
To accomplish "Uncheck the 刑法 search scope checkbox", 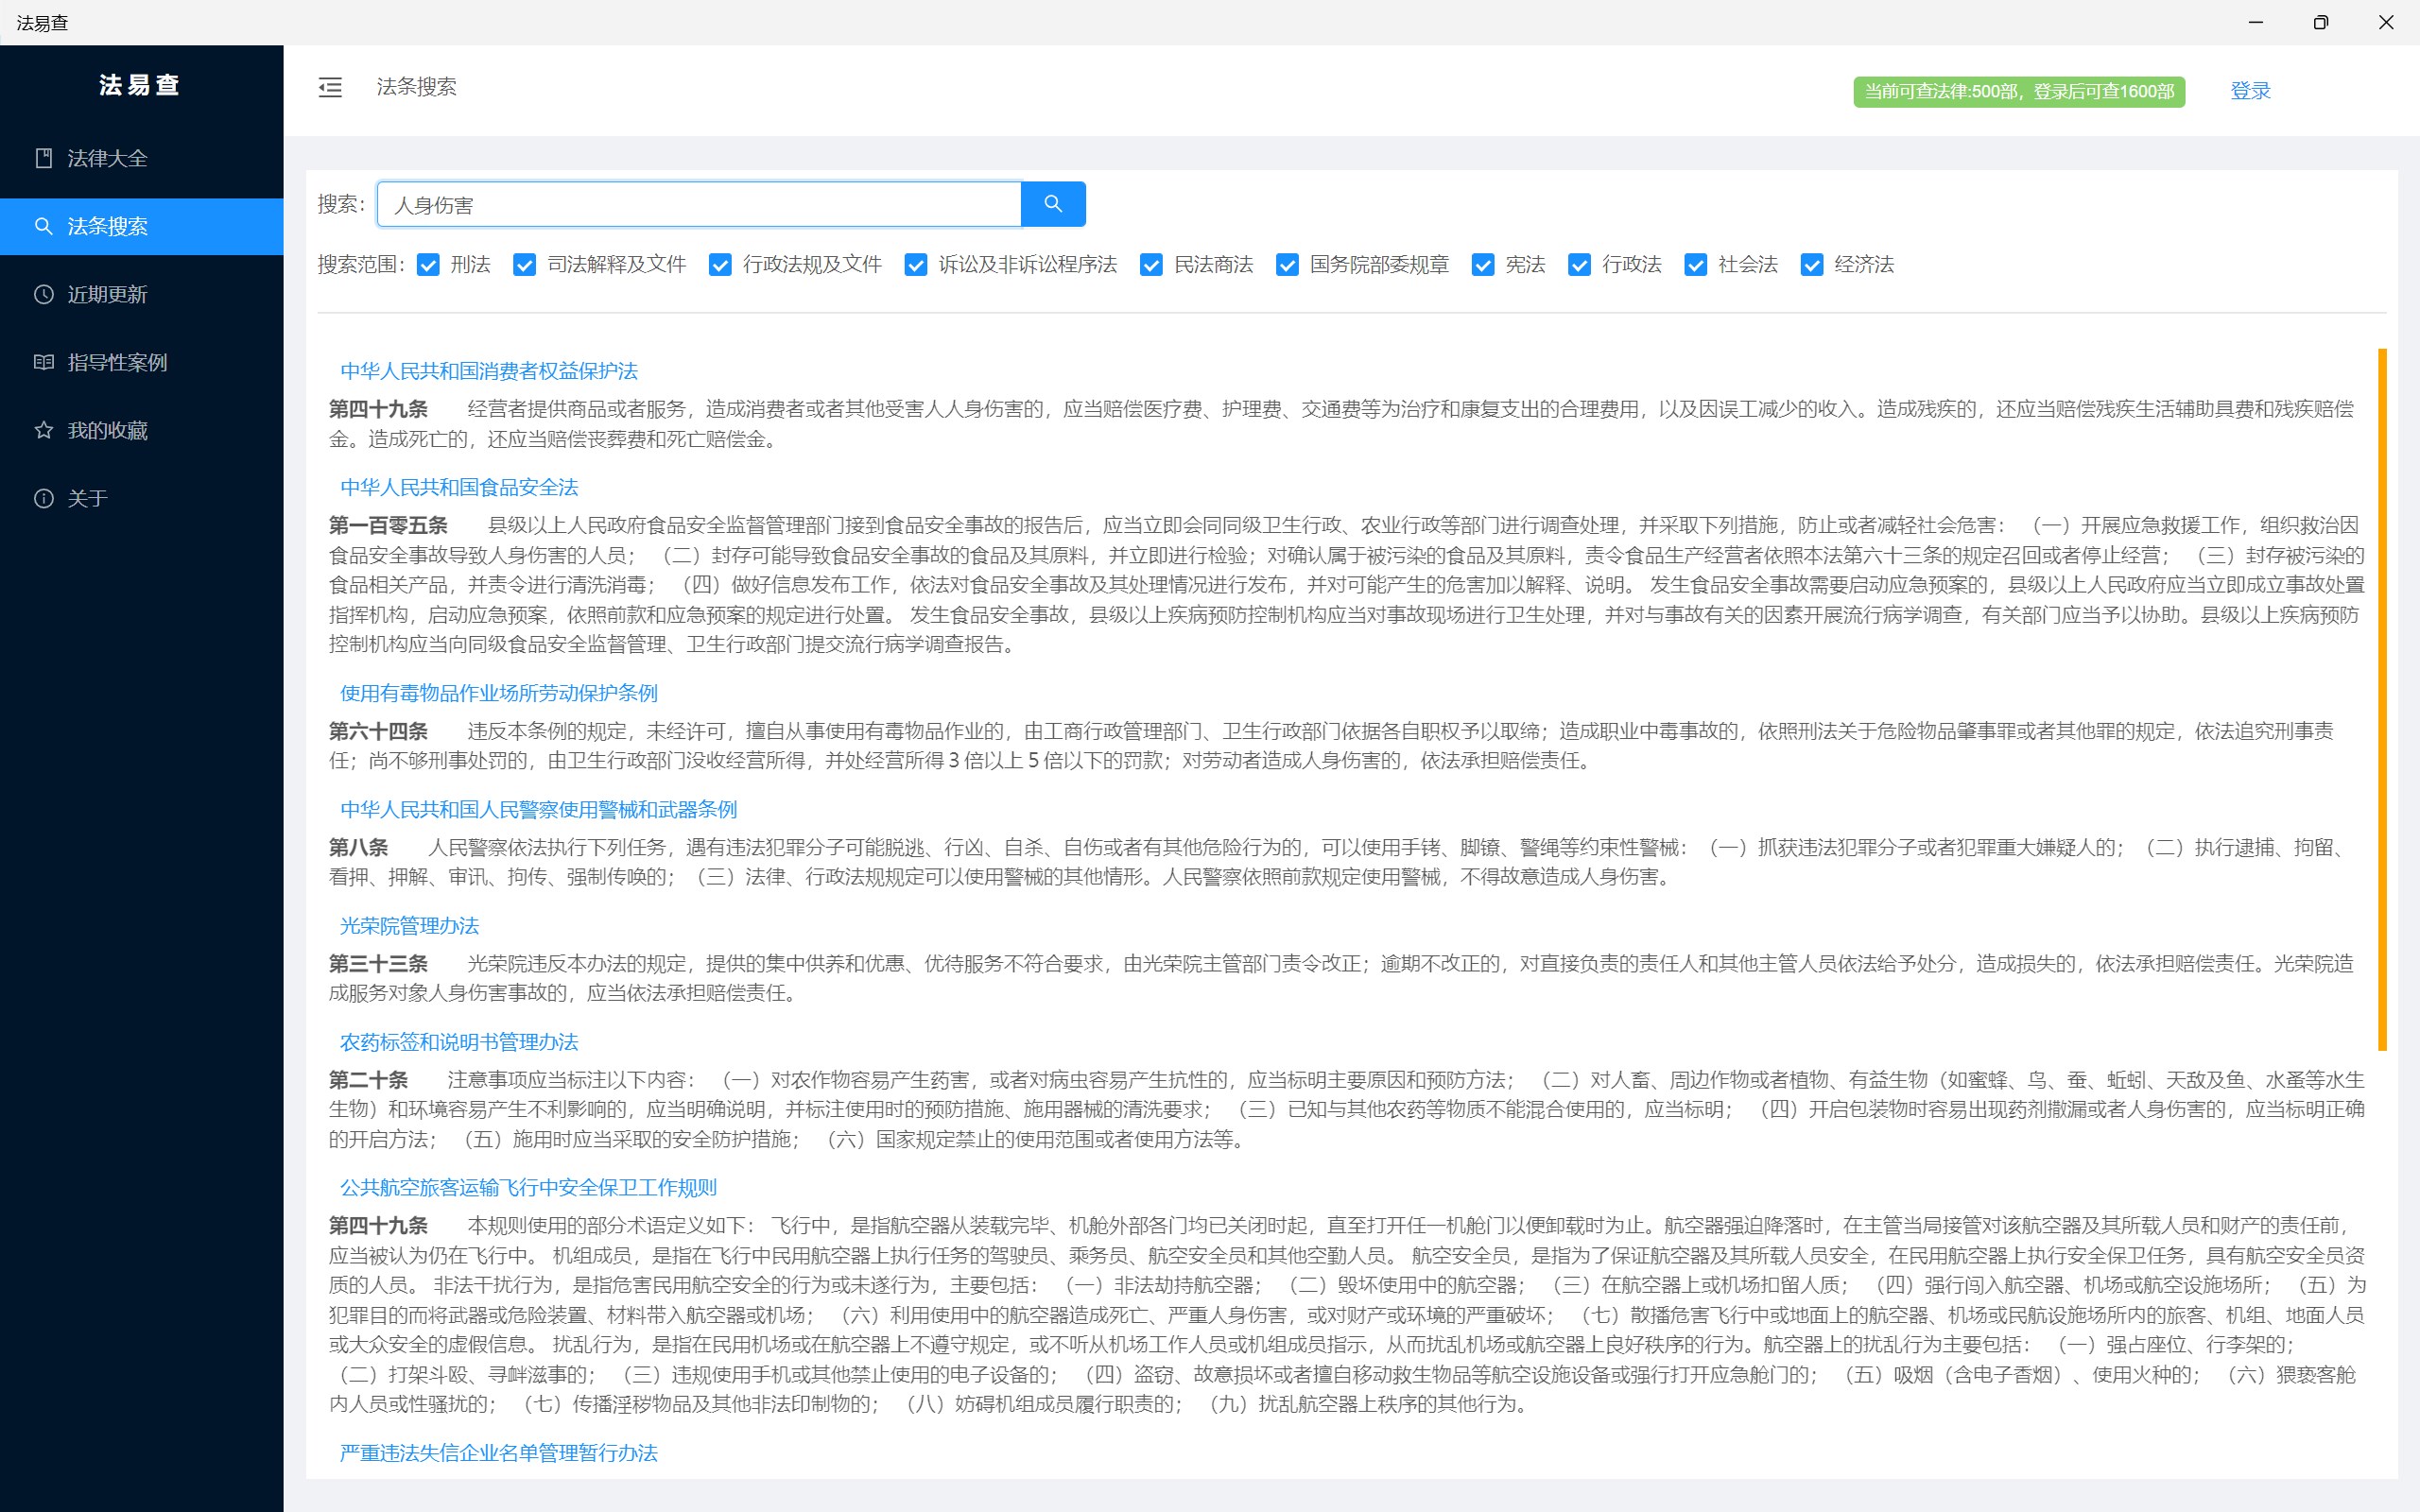I will click(x=428, y=265).
